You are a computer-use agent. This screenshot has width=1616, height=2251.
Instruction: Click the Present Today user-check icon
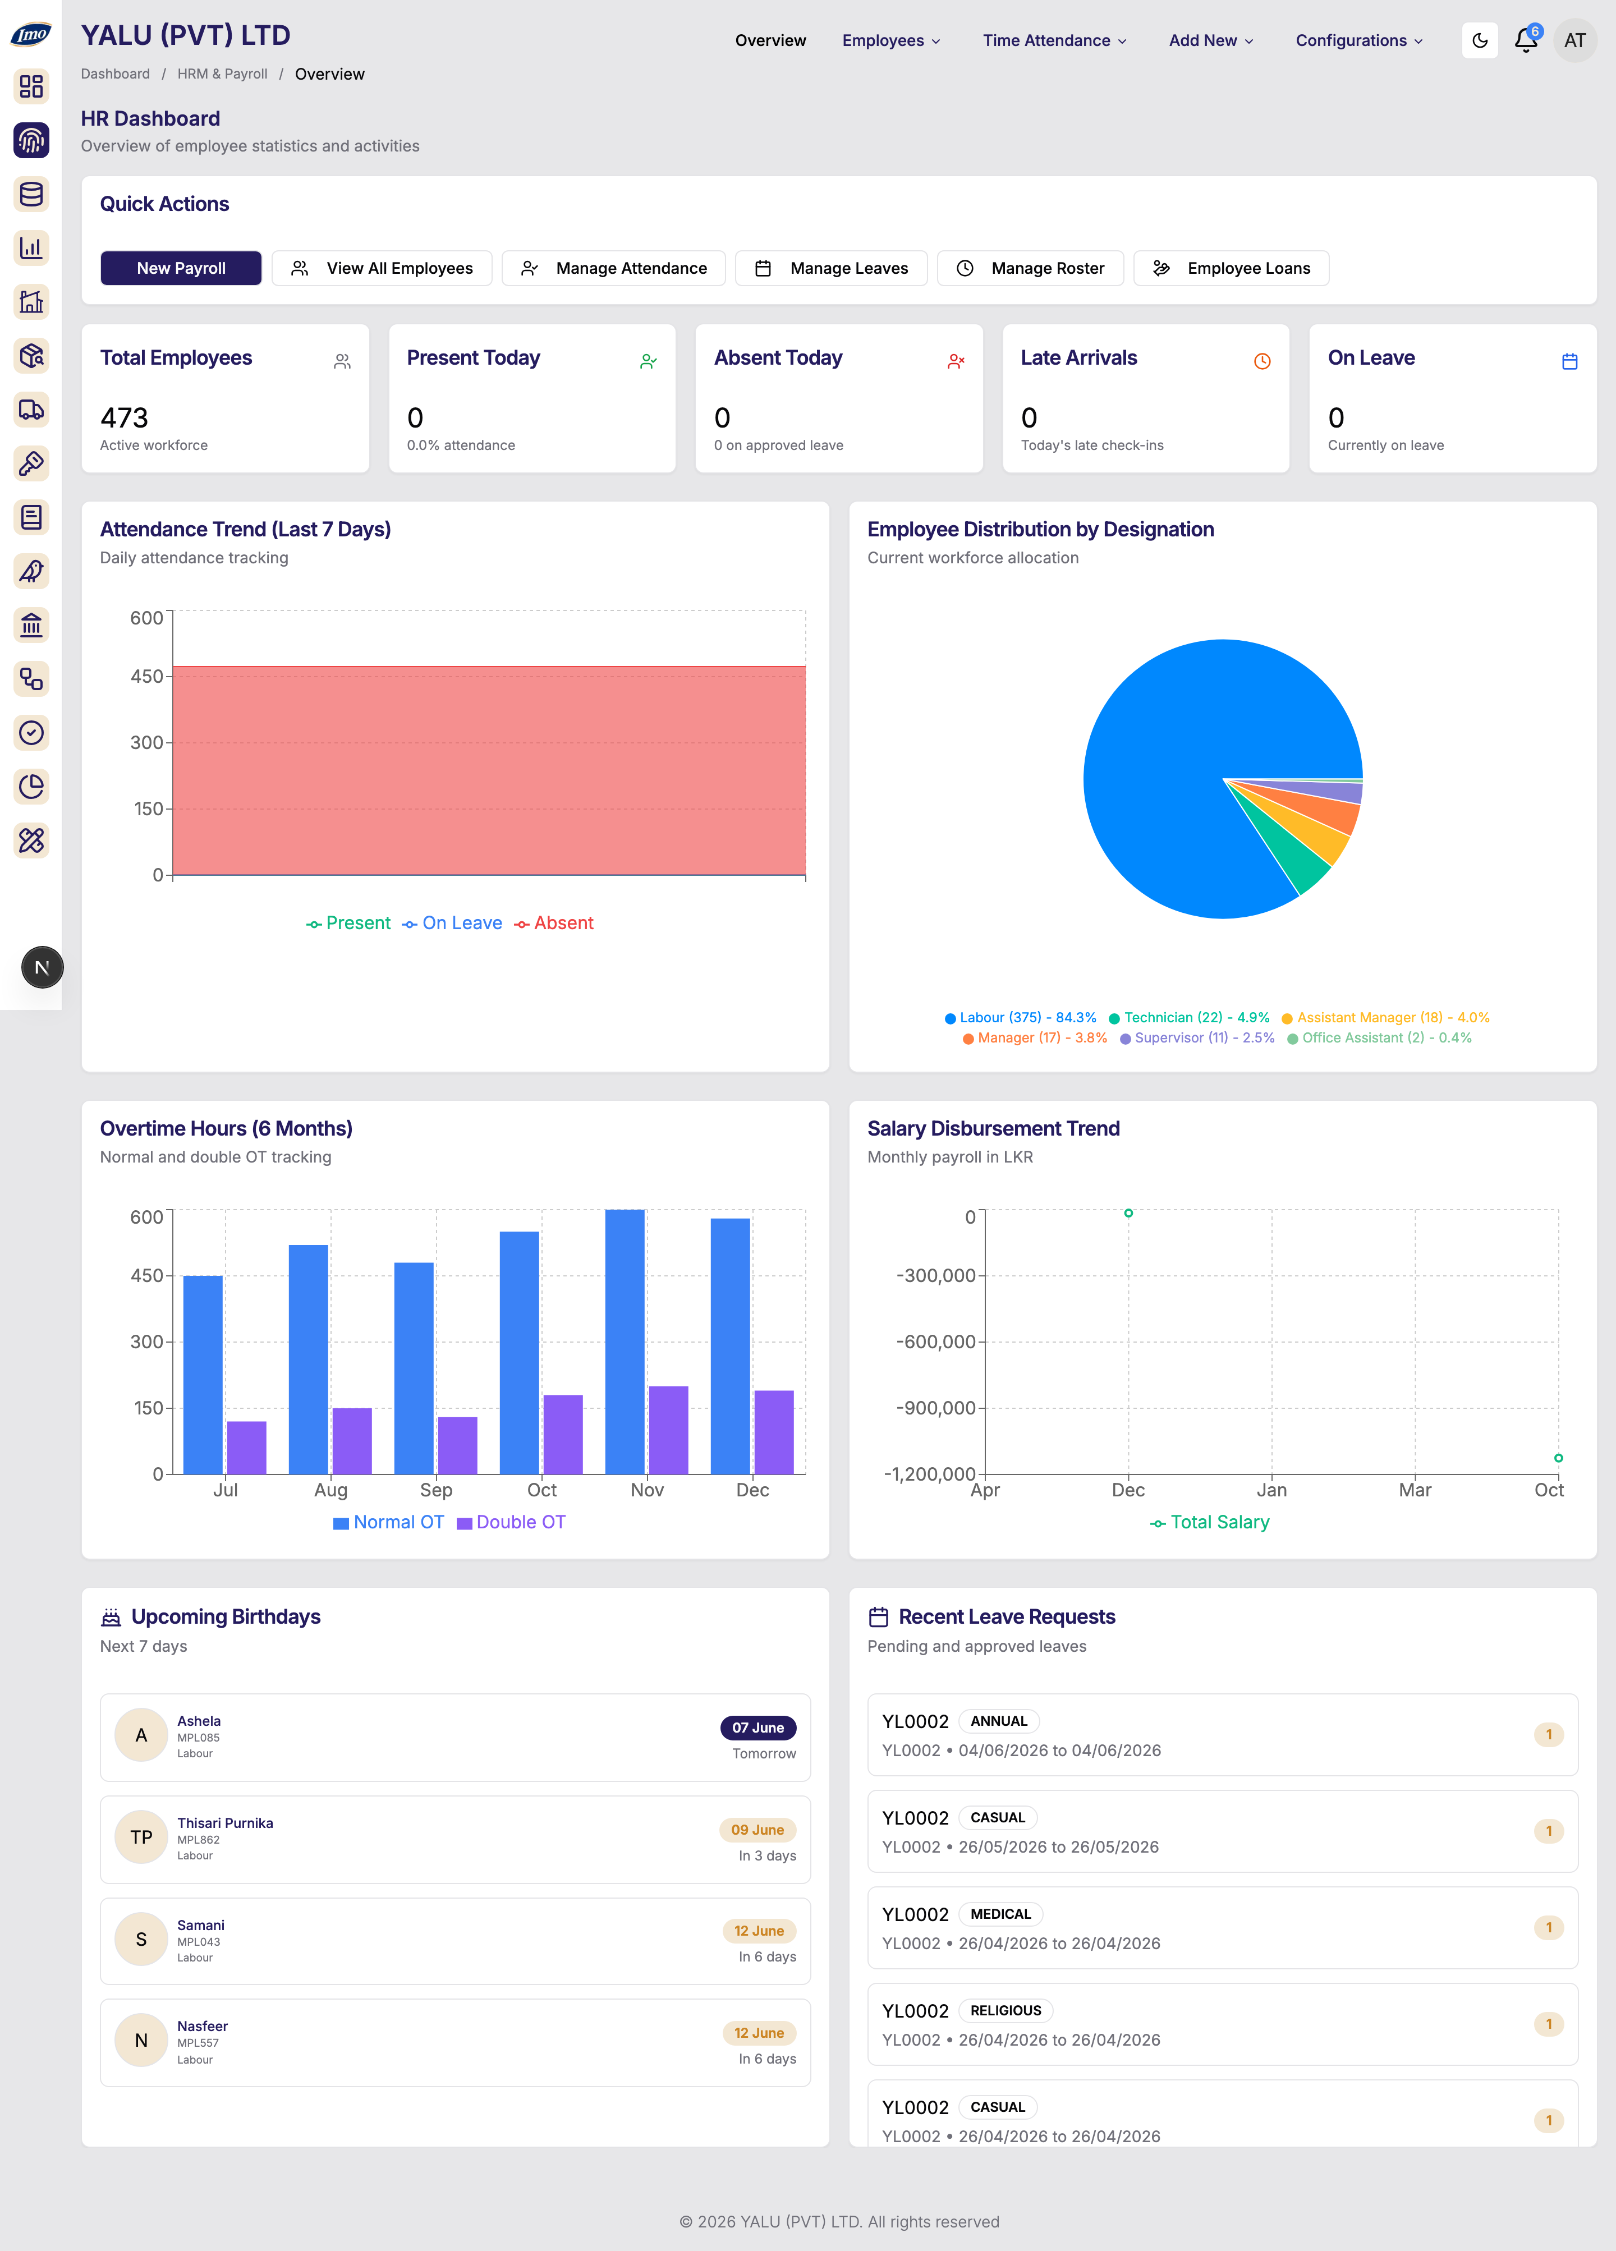(x=648, y=361)
